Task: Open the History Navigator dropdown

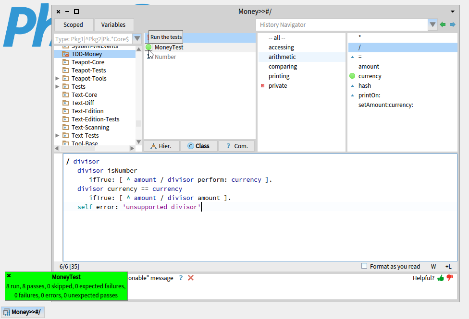Action: [x=432, y=25]
